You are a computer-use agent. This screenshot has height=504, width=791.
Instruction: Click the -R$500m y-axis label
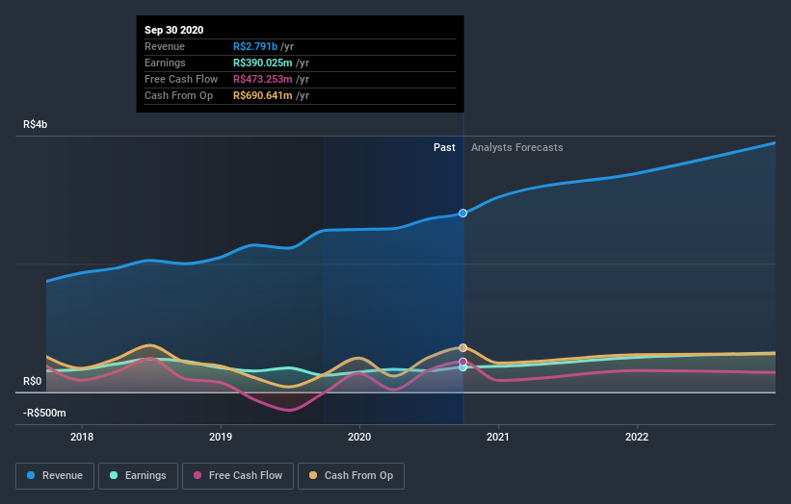(44, 413)
